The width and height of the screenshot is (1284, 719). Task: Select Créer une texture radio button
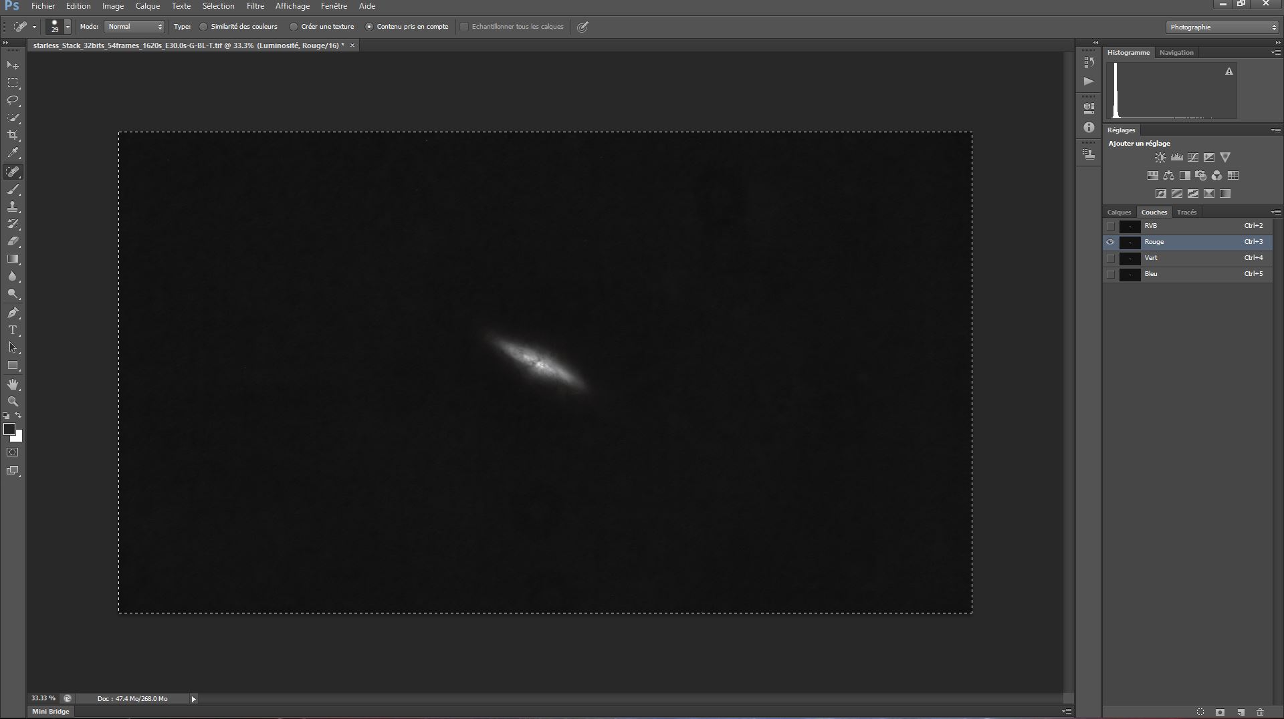pyautogui.click(x=294, y=27)
